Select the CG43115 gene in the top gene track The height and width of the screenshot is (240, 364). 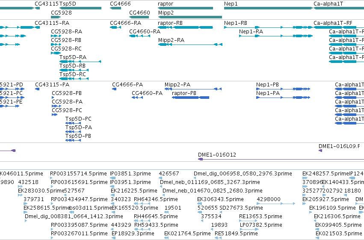[x=37, y=8]
